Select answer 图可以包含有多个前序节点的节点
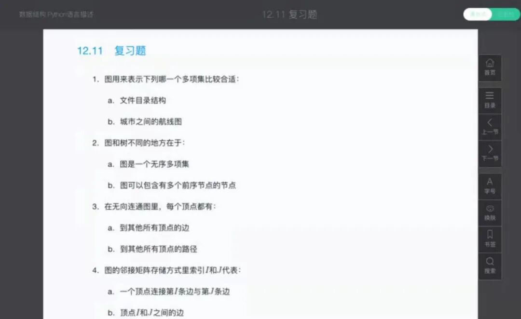521x319 pixels. coord(172,186)
